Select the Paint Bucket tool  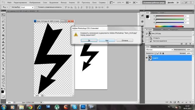coord(3,52)
